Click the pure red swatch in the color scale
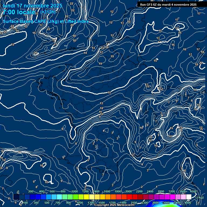 click(129, 197)
